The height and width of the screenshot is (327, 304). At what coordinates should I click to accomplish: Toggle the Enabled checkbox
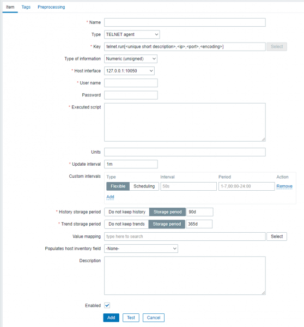pos(107,305)
